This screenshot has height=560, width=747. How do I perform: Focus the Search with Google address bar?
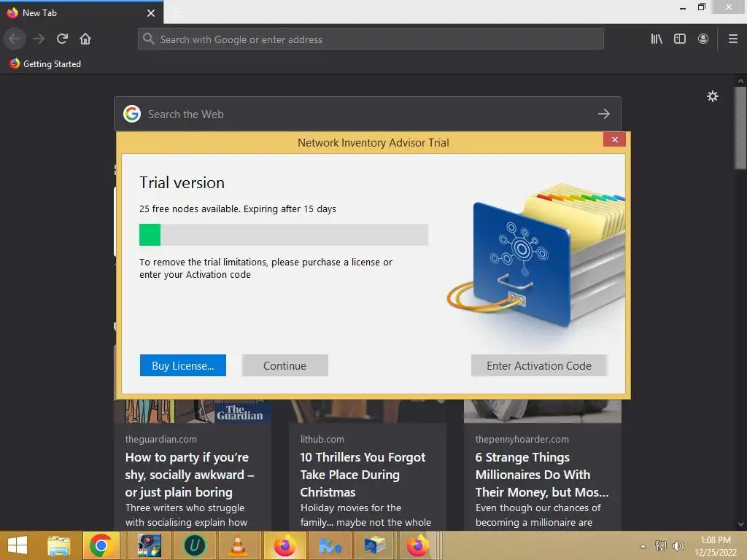tap(371, 39)
